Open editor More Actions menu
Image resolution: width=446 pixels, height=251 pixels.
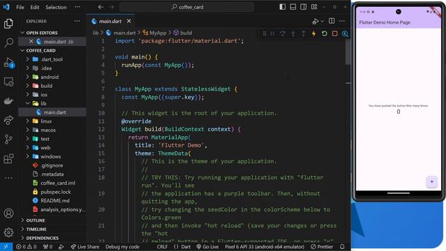coord(342,21)
